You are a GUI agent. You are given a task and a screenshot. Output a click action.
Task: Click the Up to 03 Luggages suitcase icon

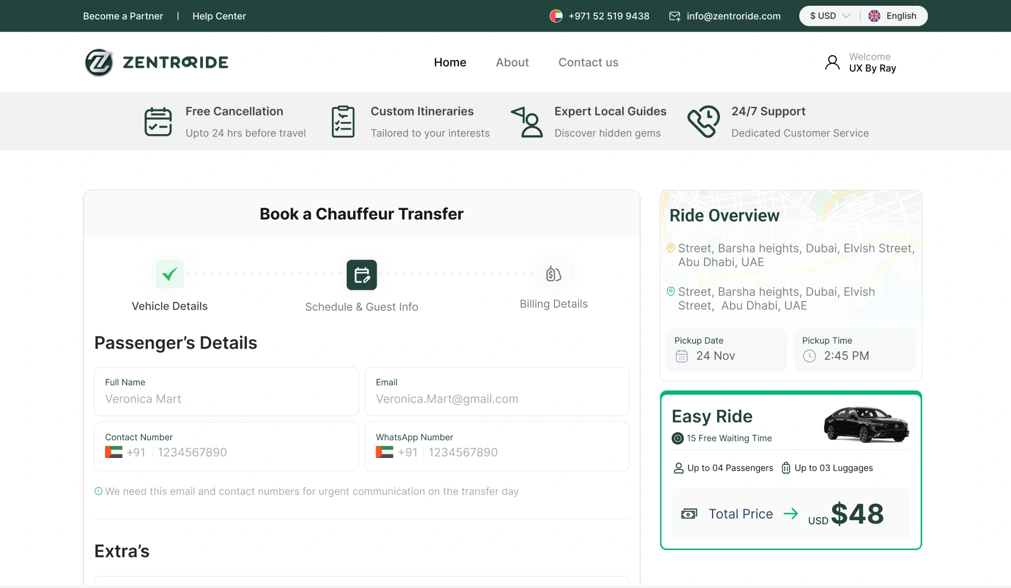pyautogui.click(x=786, y=468)
